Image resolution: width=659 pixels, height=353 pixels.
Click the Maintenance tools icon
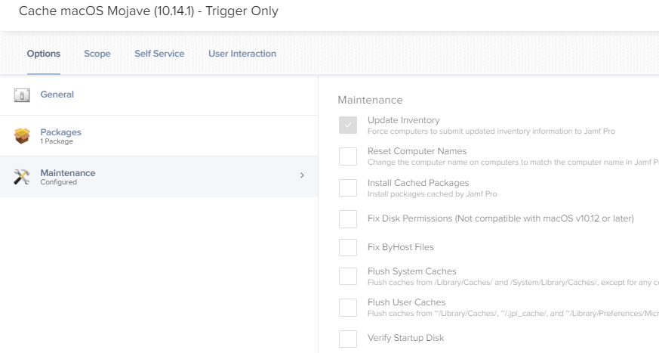coord(22,177)
